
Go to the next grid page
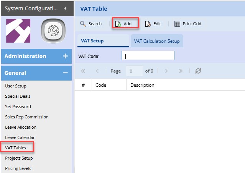[x=166, y=71]
